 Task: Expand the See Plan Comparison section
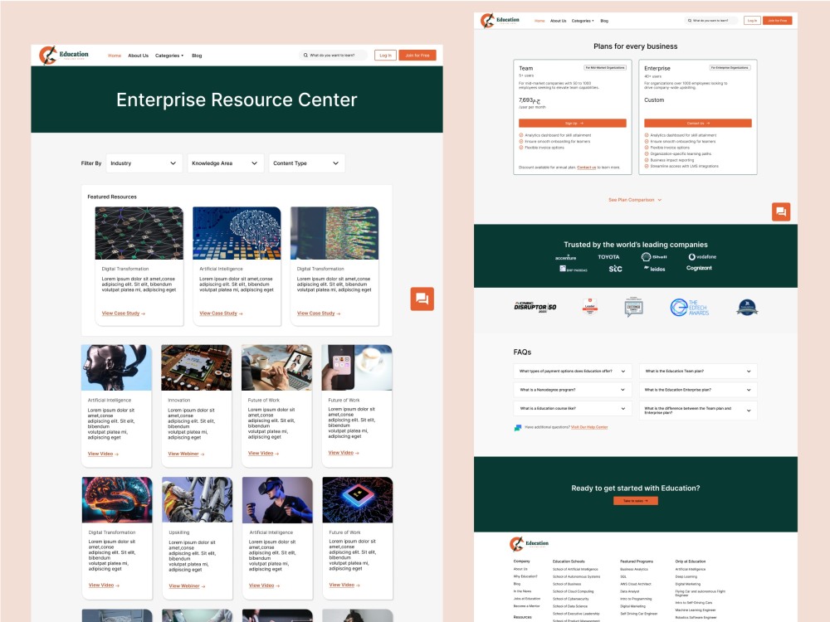(x=635, y=200)
